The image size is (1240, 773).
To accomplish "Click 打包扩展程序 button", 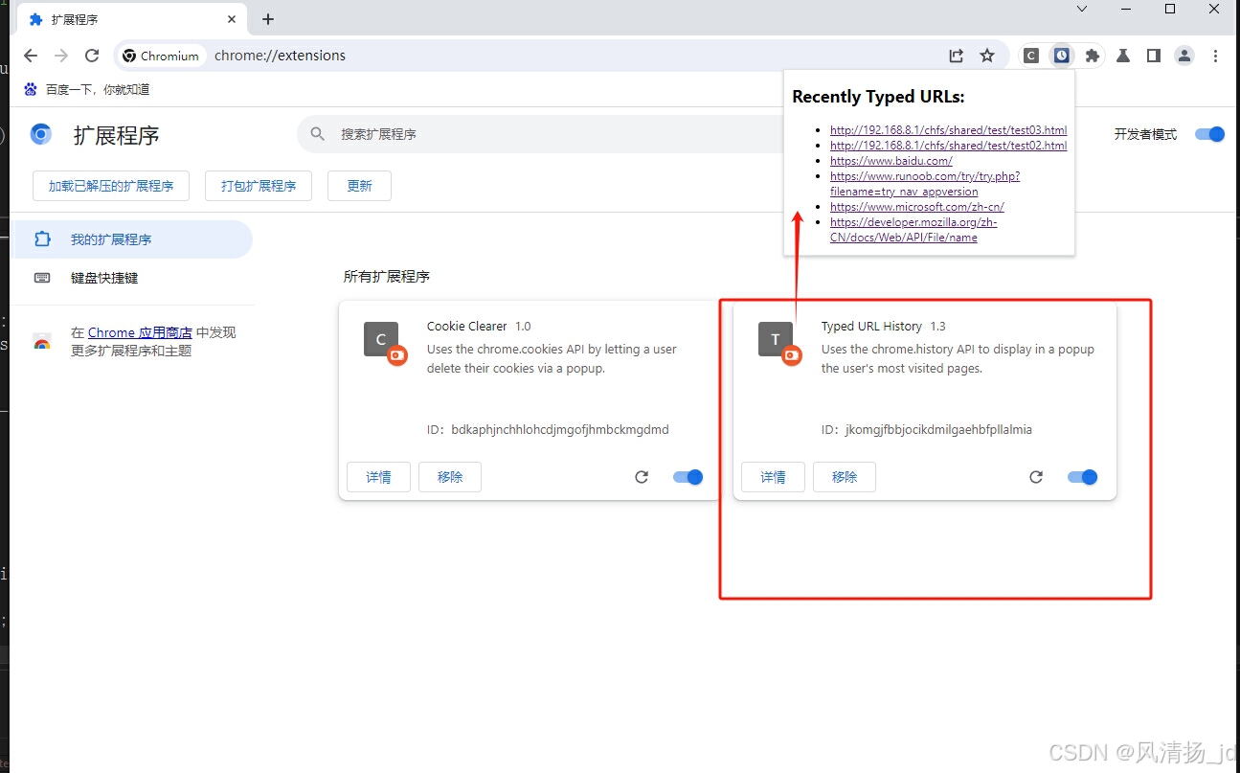I will 259,186.
